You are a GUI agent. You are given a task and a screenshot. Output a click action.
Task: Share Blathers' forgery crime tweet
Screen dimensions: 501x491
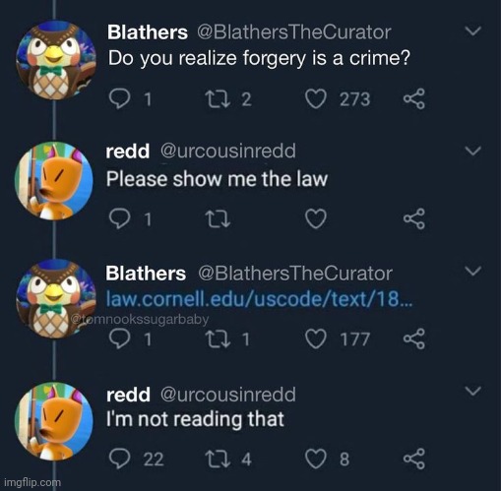tap(414, 98)
